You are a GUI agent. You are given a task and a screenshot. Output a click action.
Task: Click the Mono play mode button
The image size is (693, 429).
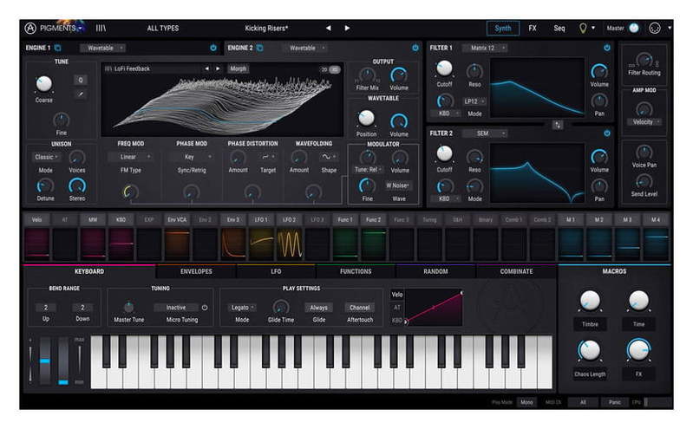pos(526,402)
